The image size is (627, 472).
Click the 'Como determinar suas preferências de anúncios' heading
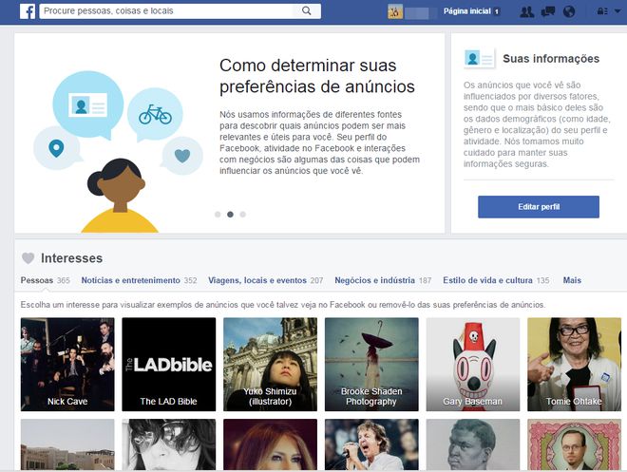pyautogui.click(x=317, y=76)
